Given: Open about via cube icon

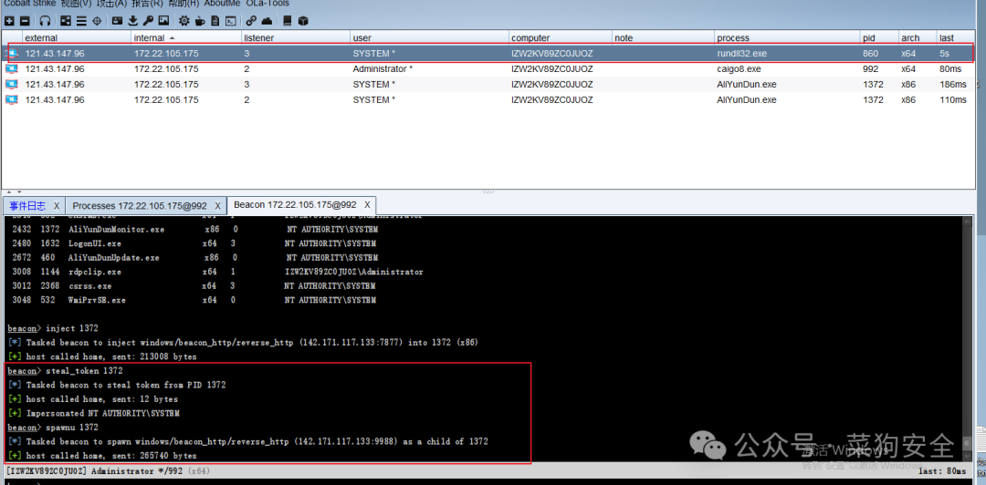Looking at the screenshot, I should [x=303, y=21].
